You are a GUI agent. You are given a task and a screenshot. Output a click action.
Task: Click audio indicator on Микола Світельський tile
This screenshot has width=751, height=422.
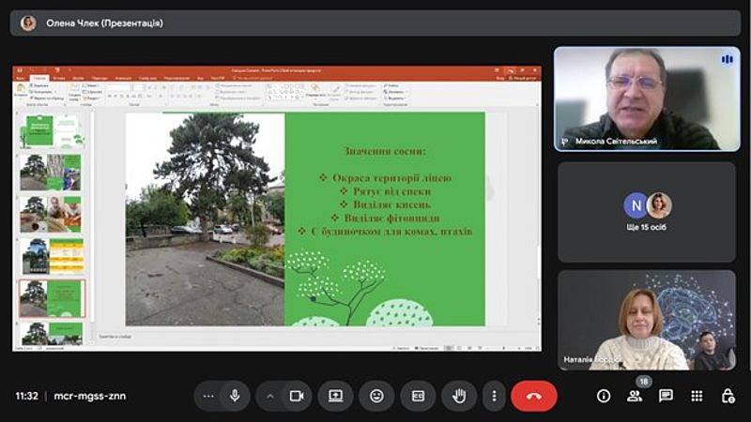point(726,59)
